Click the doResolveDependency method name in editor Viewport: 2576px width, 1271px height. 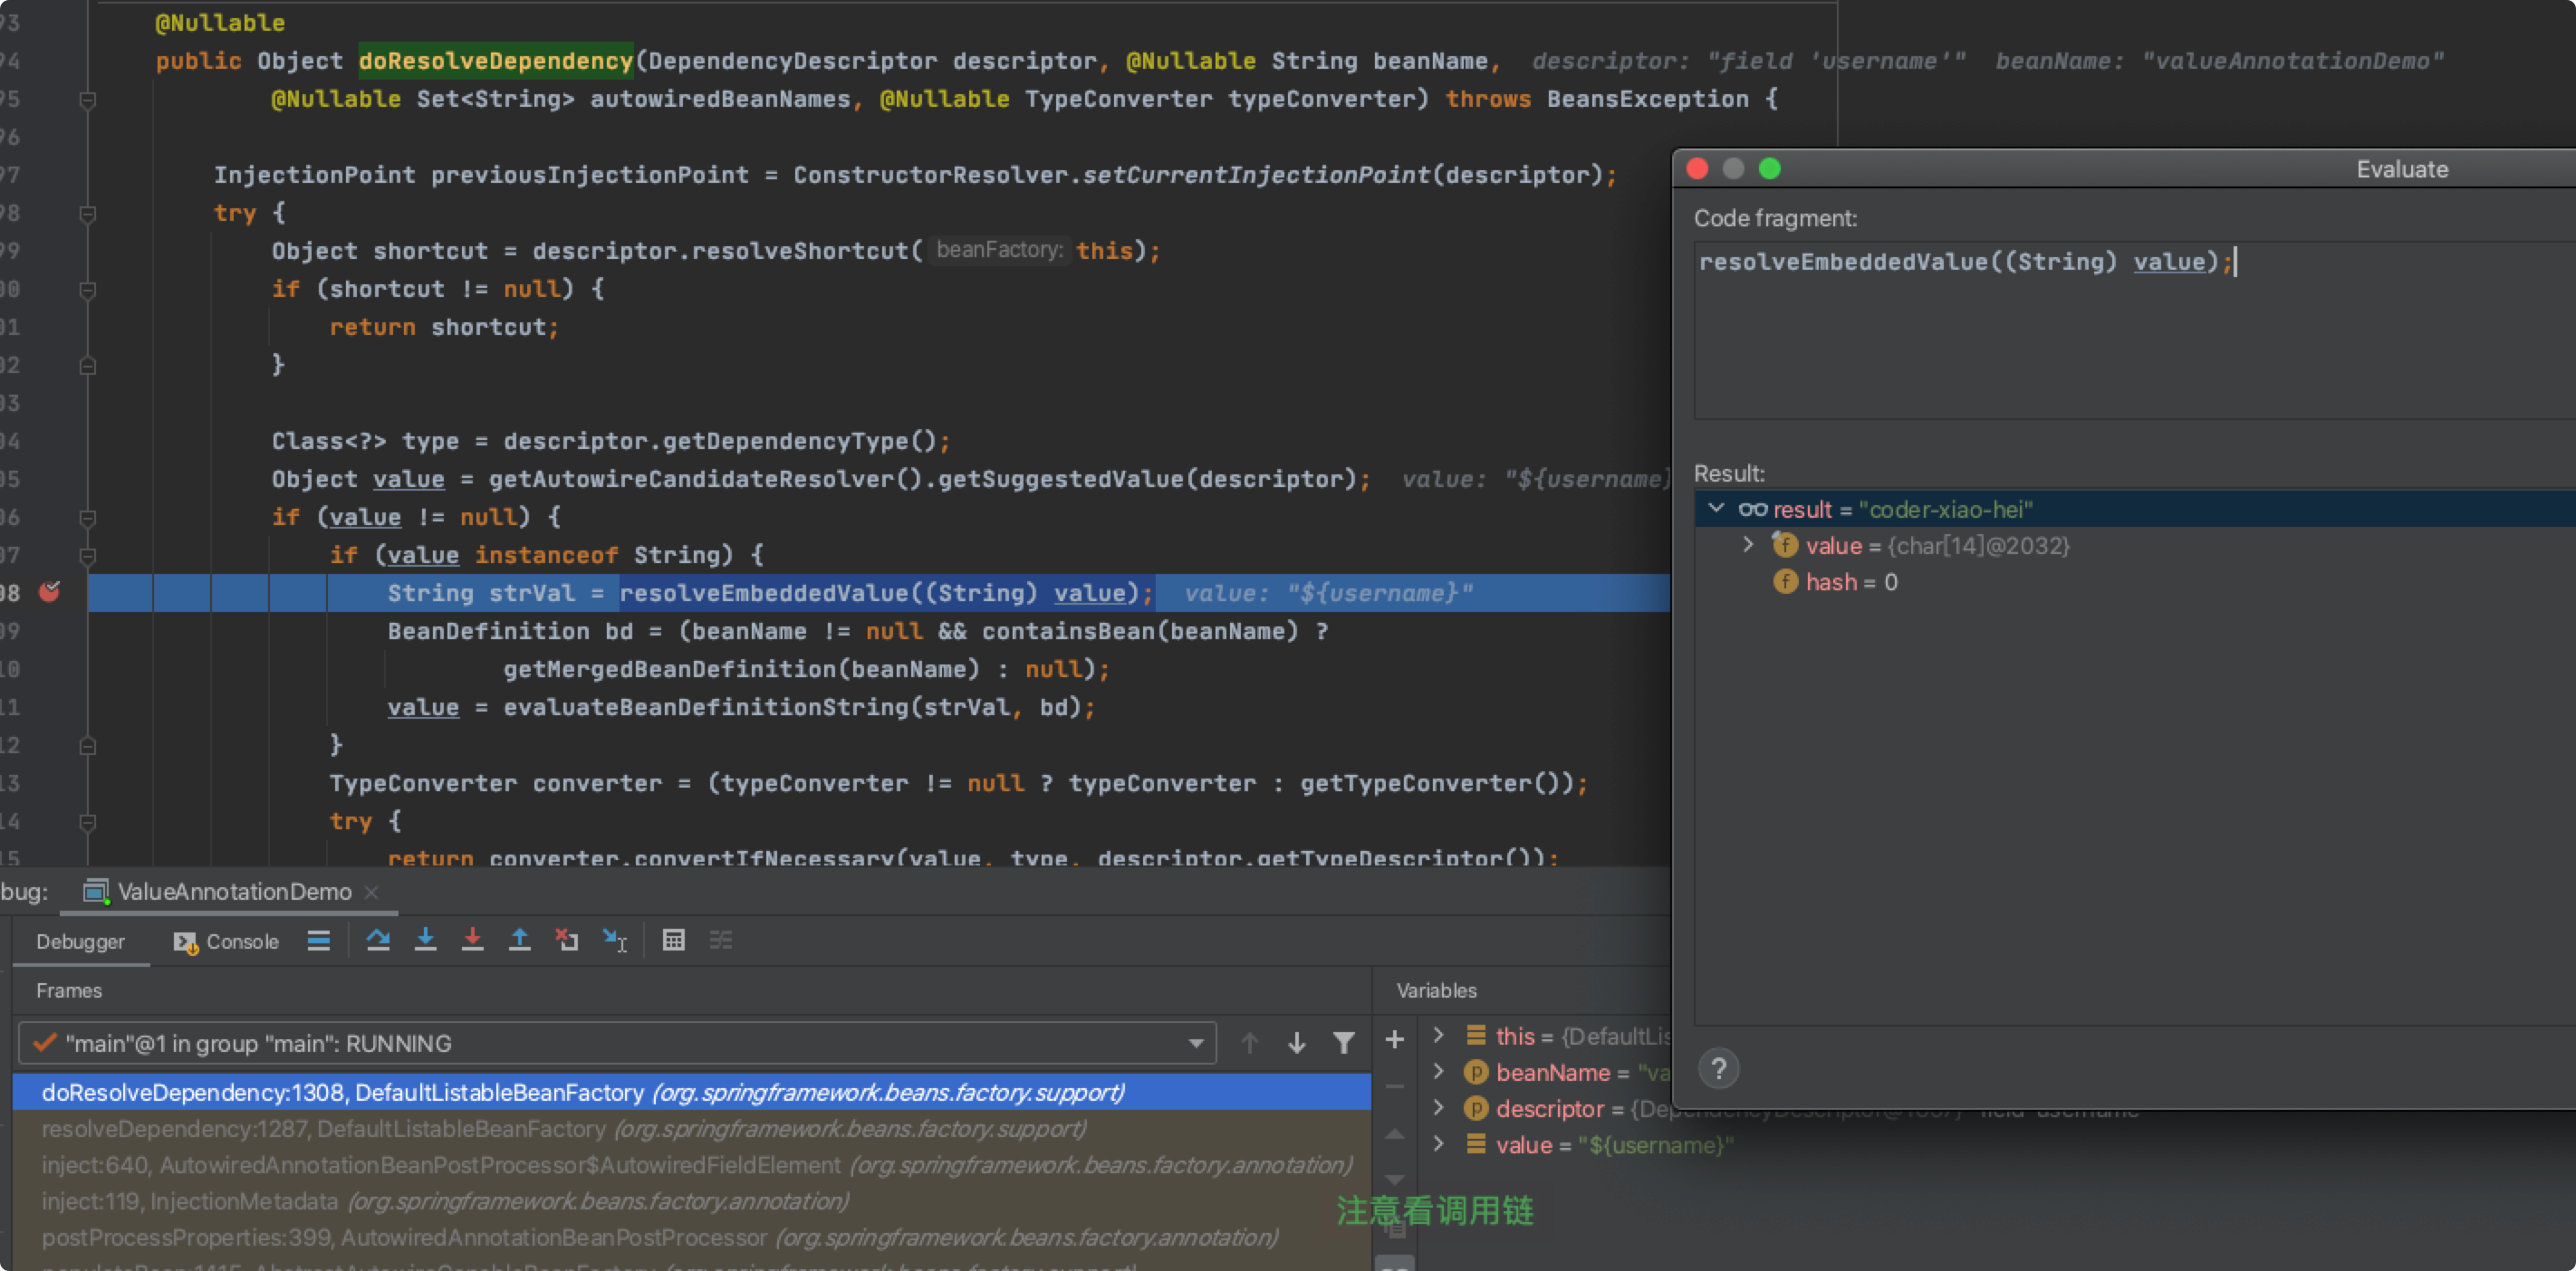tap(495, 61)
